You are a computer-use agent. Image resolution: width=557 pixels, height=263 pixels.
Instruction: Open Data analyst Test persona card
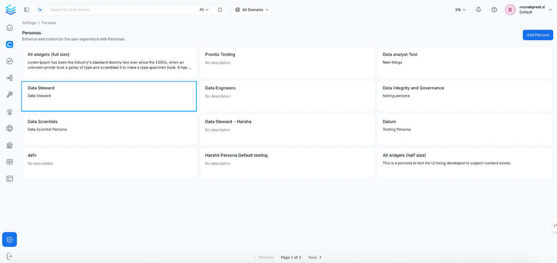(x=465, y=62)
